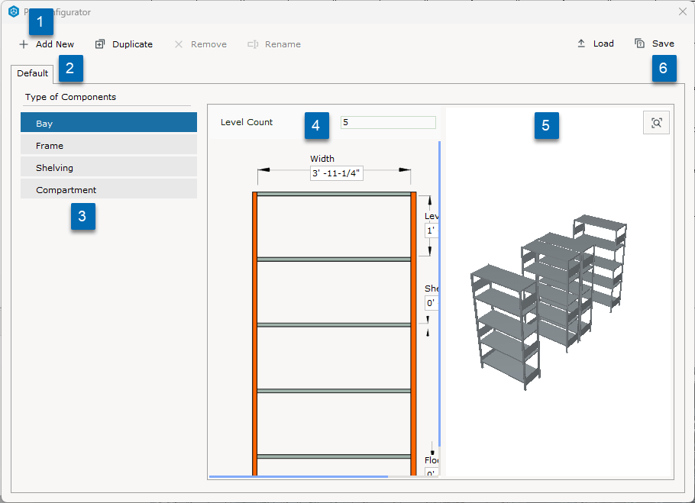Load a saved configurator file
The height and width of the screenshot is (503, 695).
[x=595, y=43]
